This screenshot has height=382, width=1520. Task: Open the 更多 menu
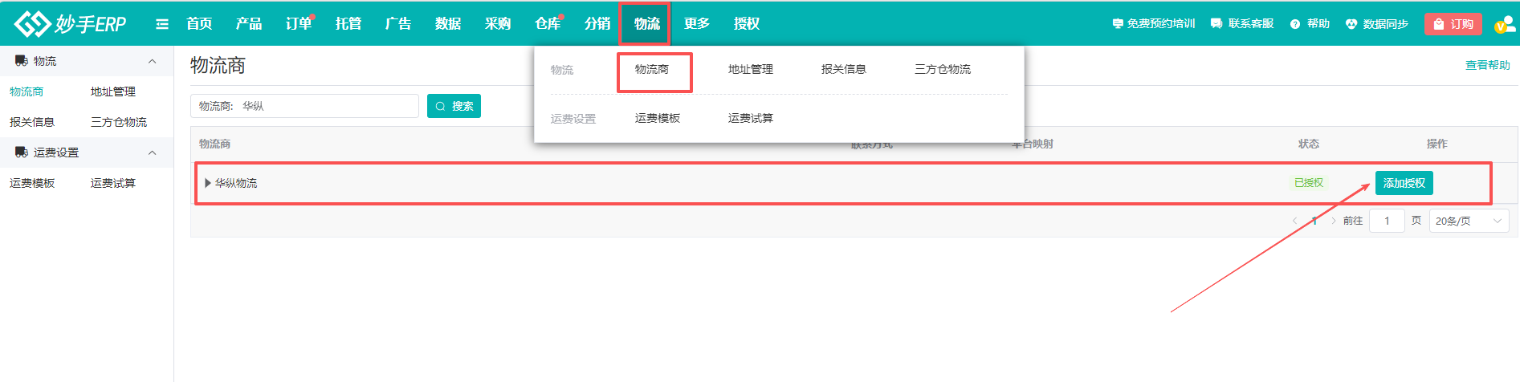pos(697,24)
